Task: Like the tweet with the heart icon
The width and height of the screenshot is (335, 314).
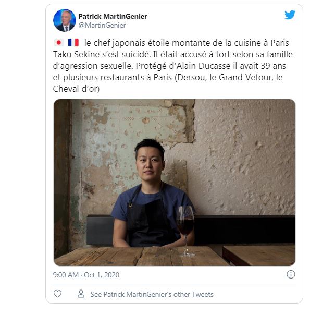Action: click(x=57, y=294)
